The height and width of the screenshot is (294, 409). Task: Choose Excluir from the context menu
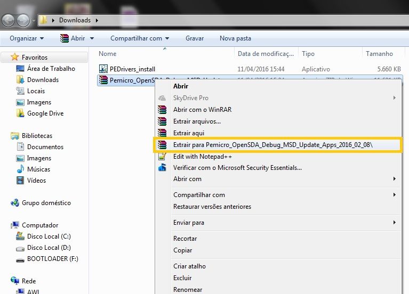[278, 278]
